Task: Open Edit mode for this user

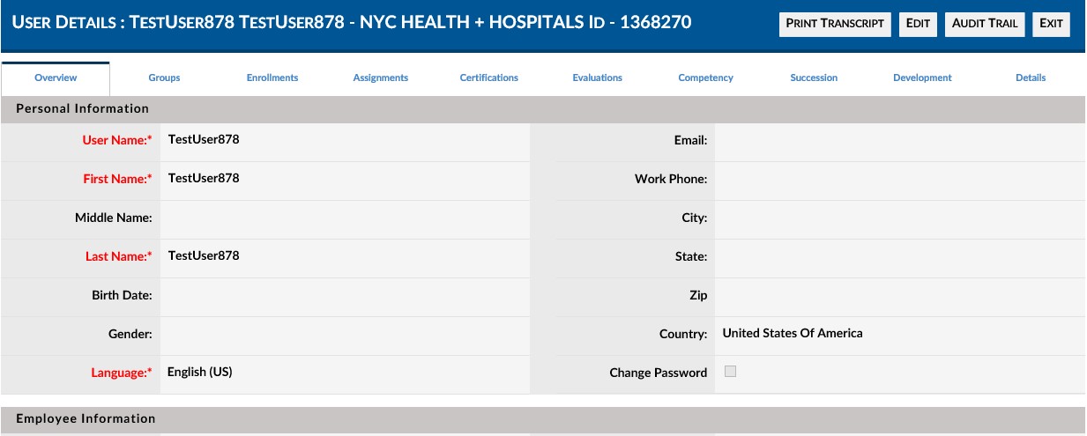Action: tap(918, 24)
